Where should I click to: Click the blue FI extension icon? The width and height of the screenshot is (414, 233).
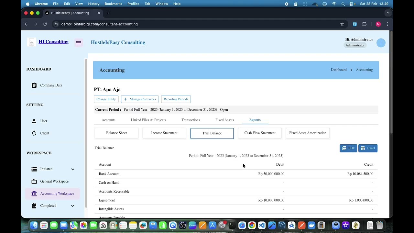(355, 24)
